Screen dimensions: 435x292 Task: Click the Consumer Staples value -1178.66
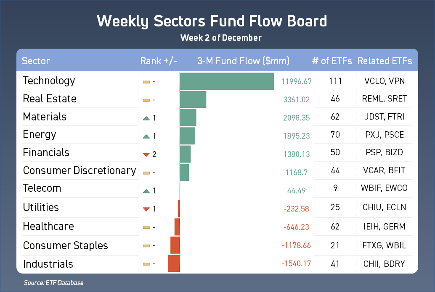coord(296,245)
